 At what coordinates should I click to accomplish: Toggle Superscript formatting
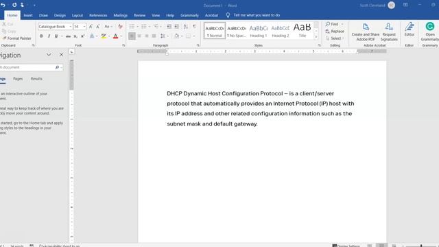click(x=83, y=36)
